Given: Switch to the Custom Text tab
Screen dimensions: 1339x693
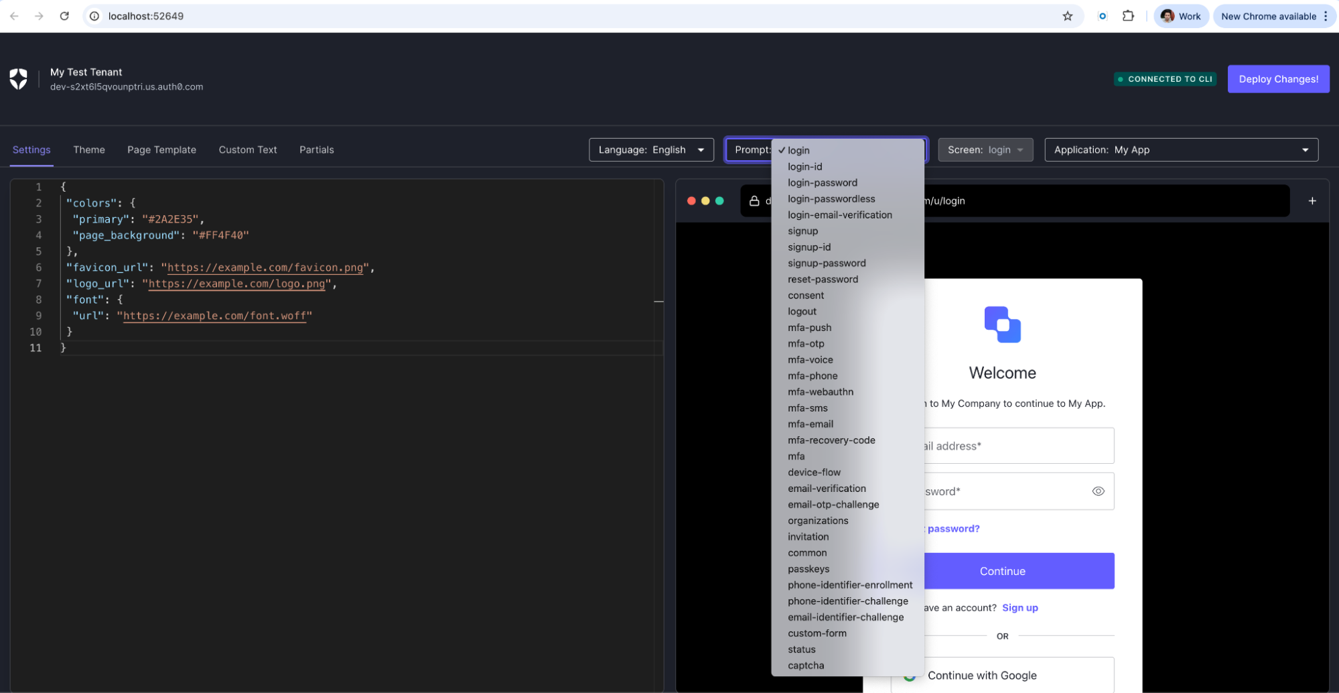Looking at the screenshot, I should pyautogui.click(x=247, y=149).
